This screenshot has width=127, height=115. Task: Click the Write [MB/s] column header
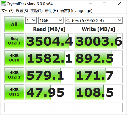tap(99, 29)
